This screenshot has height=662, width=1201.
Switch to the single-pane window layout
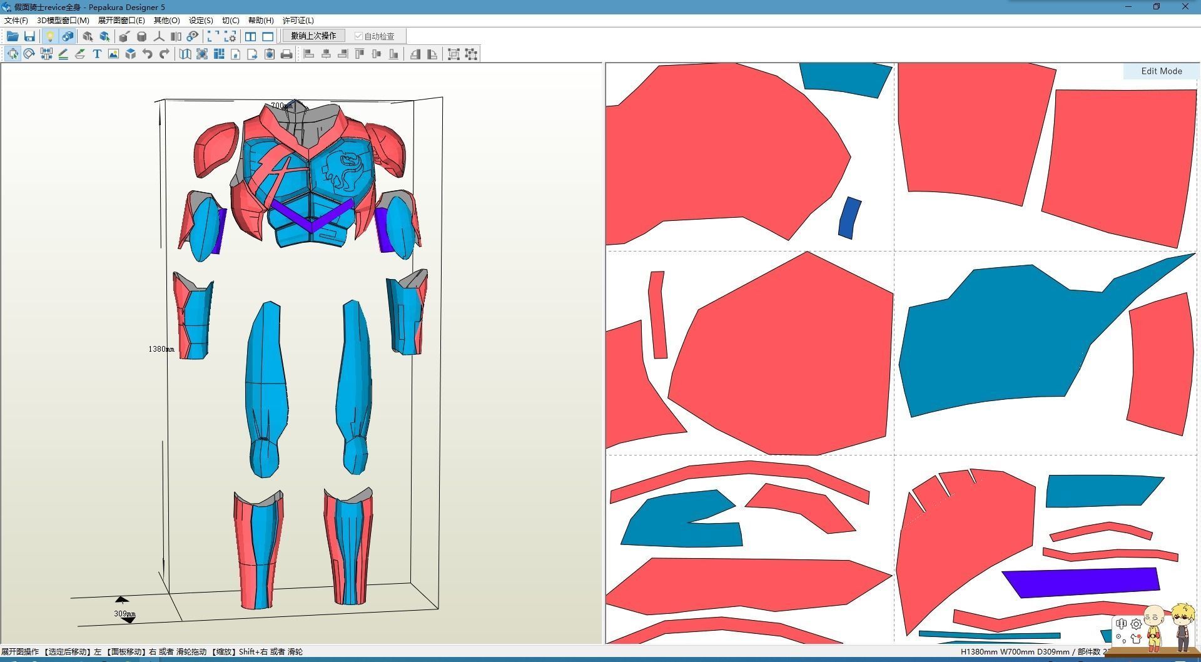[x=268, y=36]
